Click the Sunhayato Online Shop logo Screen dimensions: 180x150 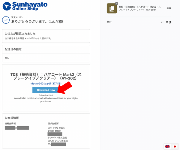coord(25,6)
